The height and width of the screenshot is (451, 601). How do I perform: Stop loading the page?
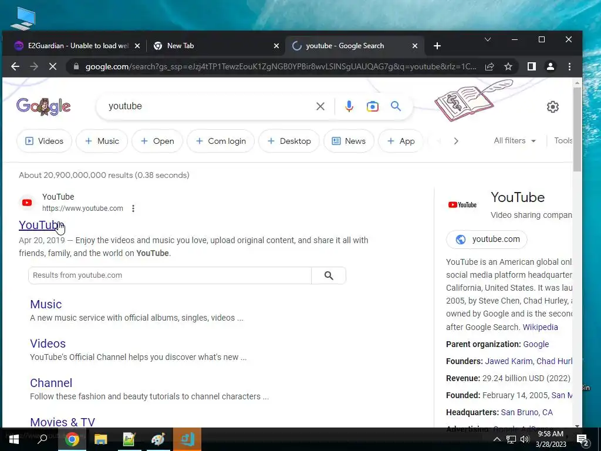tap(52, 66)
